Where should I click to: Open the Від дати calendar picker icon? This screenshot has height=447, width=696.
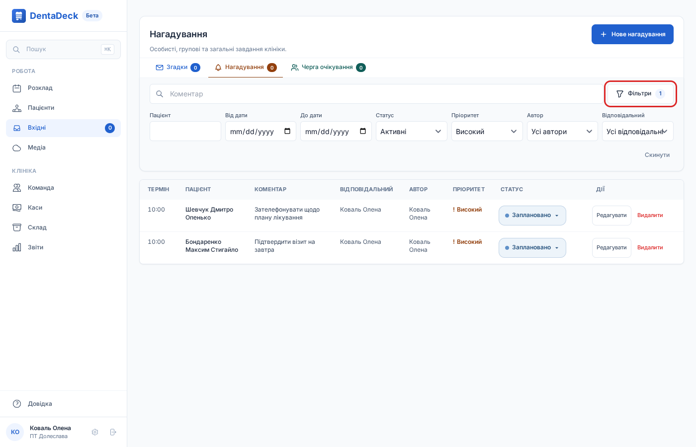coord(287,131)
